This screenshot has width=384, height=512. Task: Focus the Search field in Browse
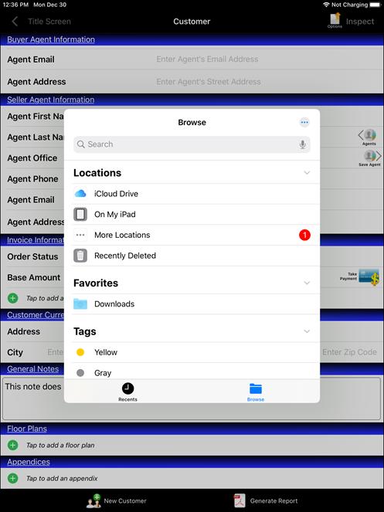click(192, 144)
